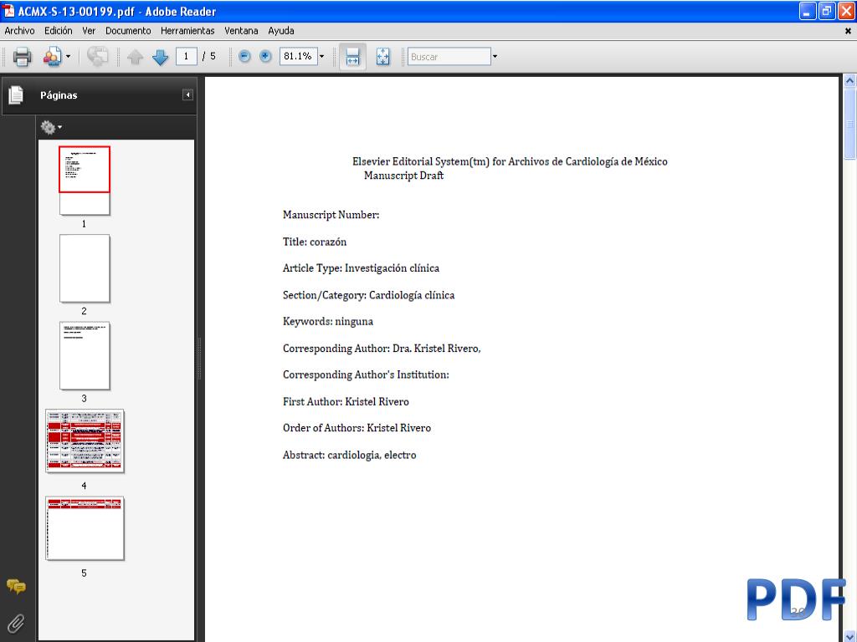Open the collaborate/share icon

(x=53, y=56)
